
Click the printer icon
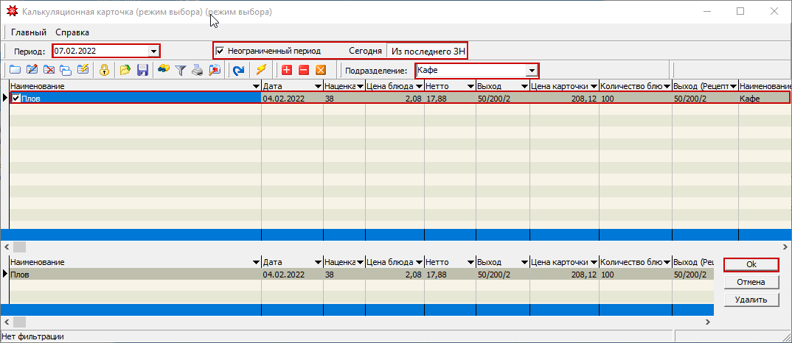(x=198, y=71)
